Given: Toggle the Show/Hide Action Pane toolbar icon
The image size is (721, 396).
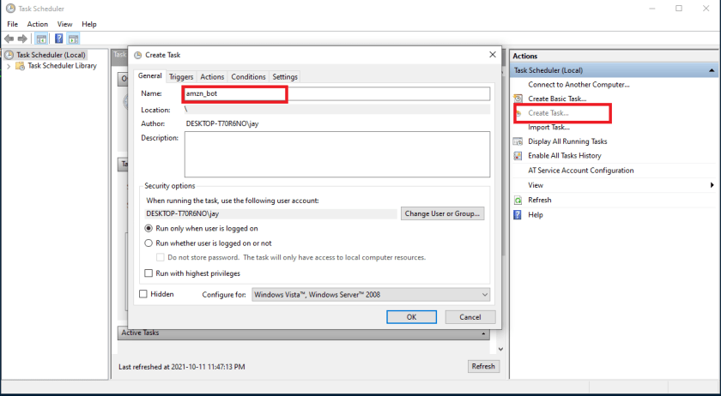Looking at the screenshot, I should click(x=74, y=39).
